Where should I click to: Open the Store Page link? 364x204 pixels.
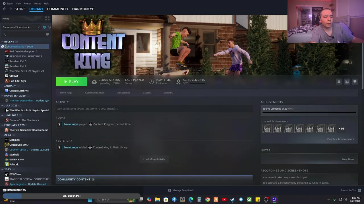pyautogui.click(x=66, y=93)
